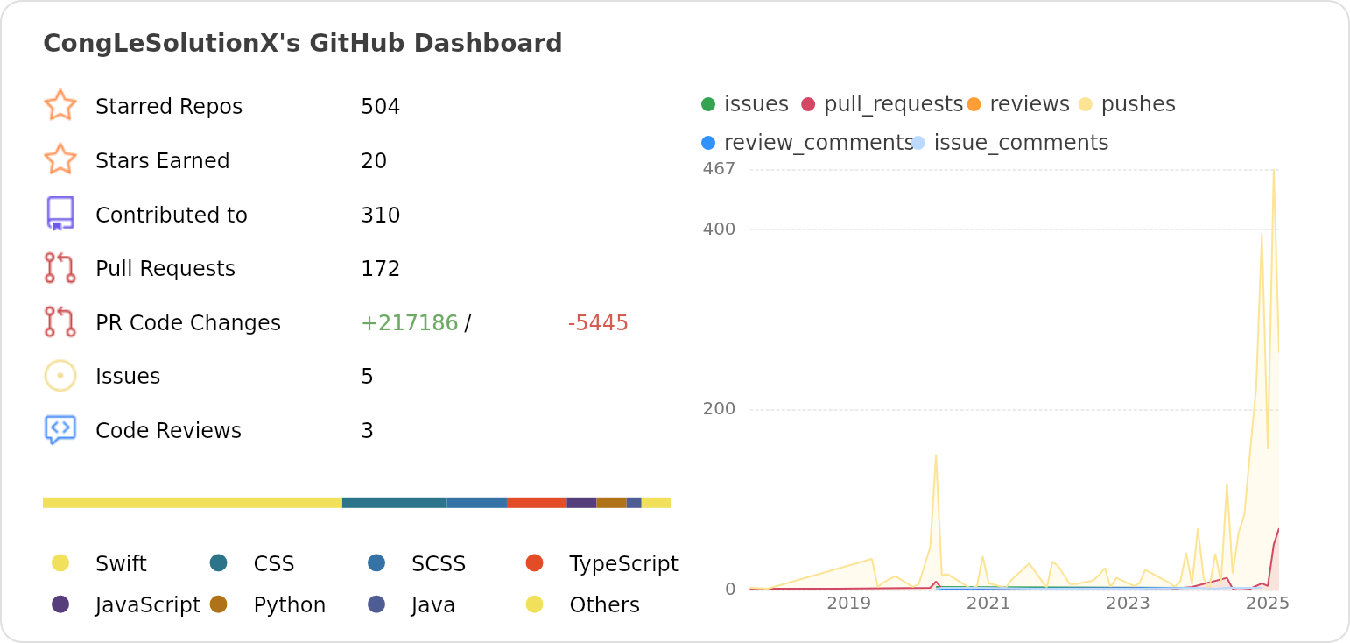The width and height of the screenshot is (1350, 643).
Task: Click the TypeScript red legend dot
Action: (535, 563)
